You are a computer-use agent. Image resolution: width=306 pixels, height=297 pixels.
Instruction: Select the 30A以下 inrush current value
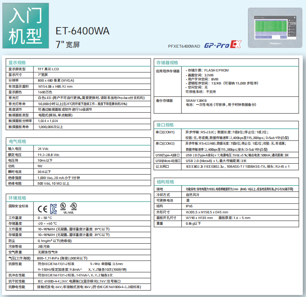(44, 172)
